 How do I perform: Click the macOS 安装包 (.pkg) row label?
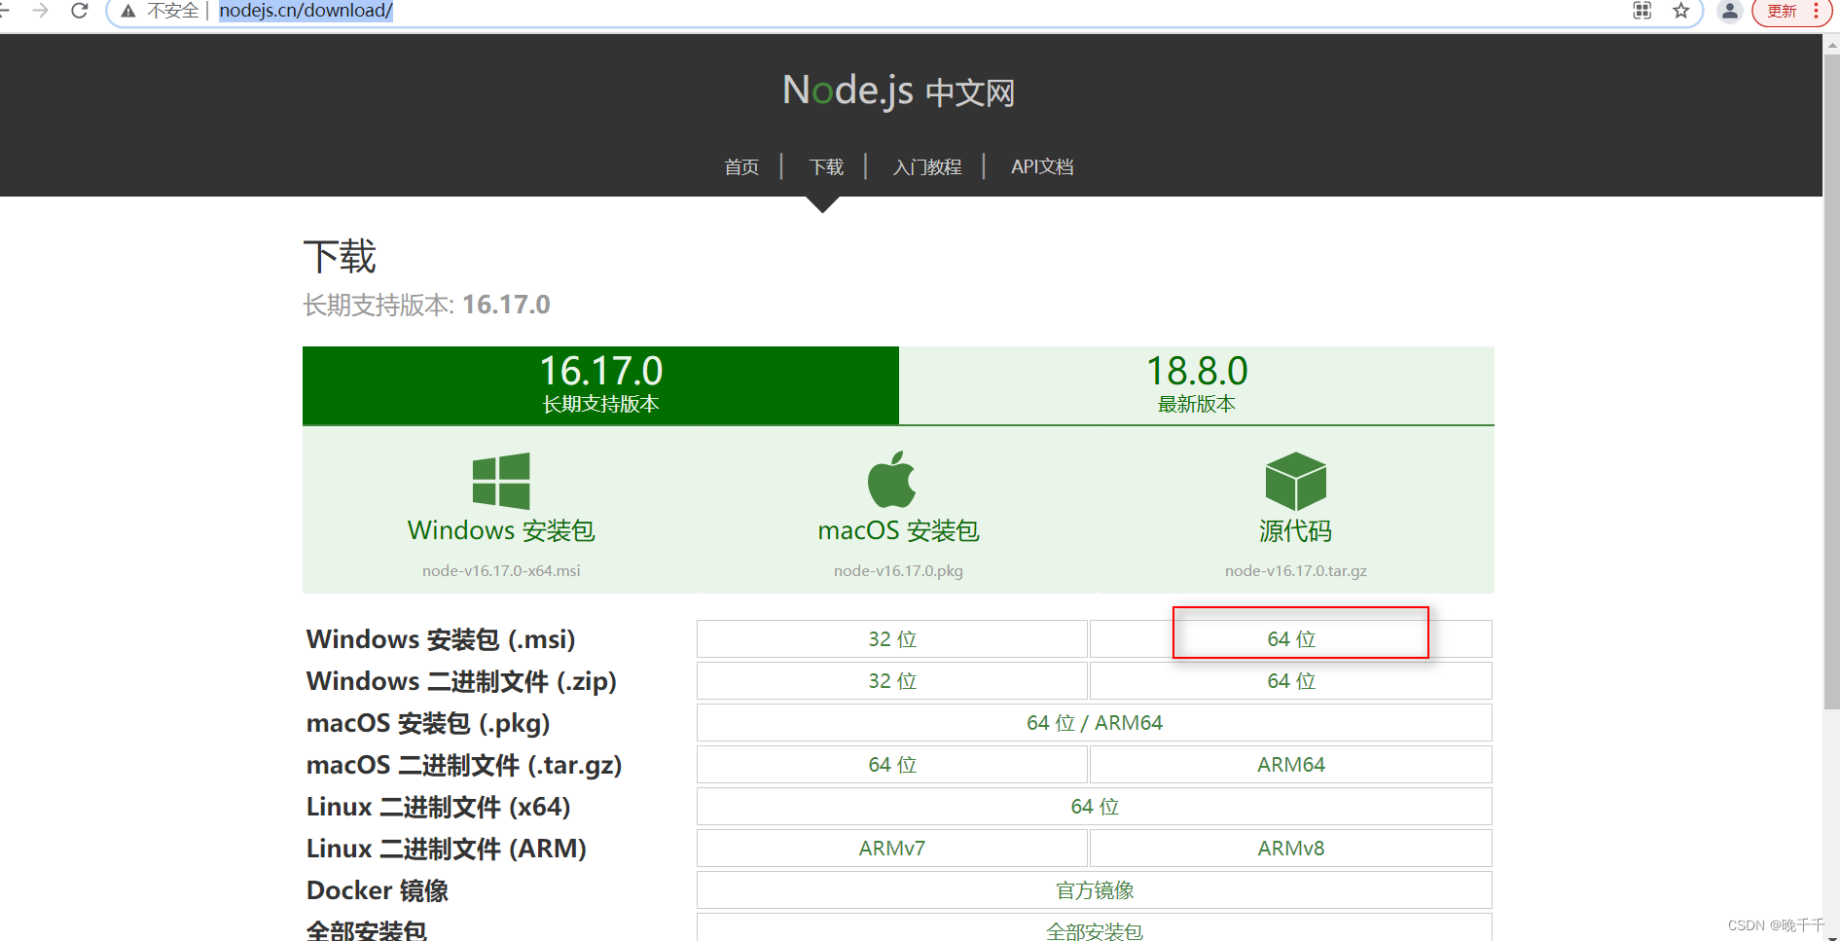point(428,723)
